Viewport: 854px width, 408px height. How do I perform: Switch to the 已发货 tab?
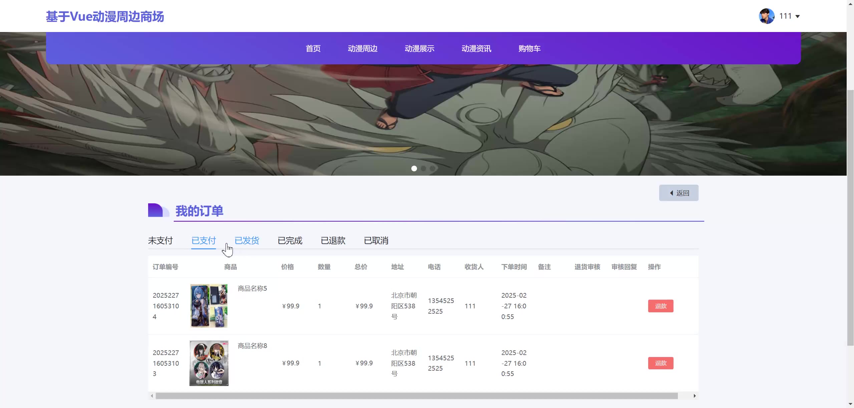pyautogui.click(x=247, y=240)
